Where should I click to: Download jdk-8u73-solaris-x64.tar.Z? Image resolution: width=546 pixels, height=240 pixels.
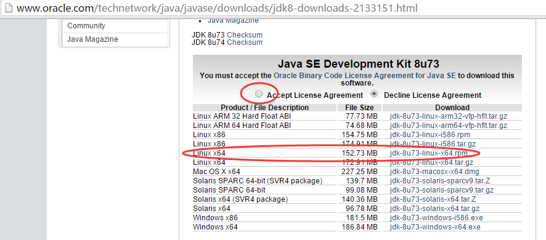pos(433,199)
